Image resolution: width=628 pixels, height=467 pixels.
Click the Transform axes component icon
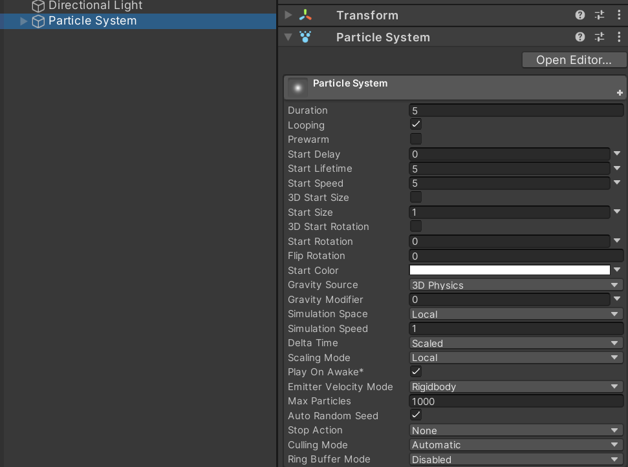(305, 16)
